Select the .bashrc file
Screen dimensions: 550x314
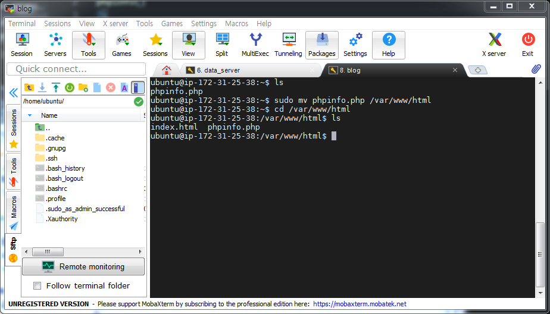click(51, 189)
